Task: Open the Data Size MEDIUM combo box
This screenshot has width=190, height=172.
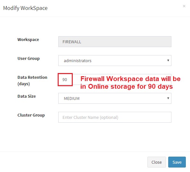Action: 115,98
